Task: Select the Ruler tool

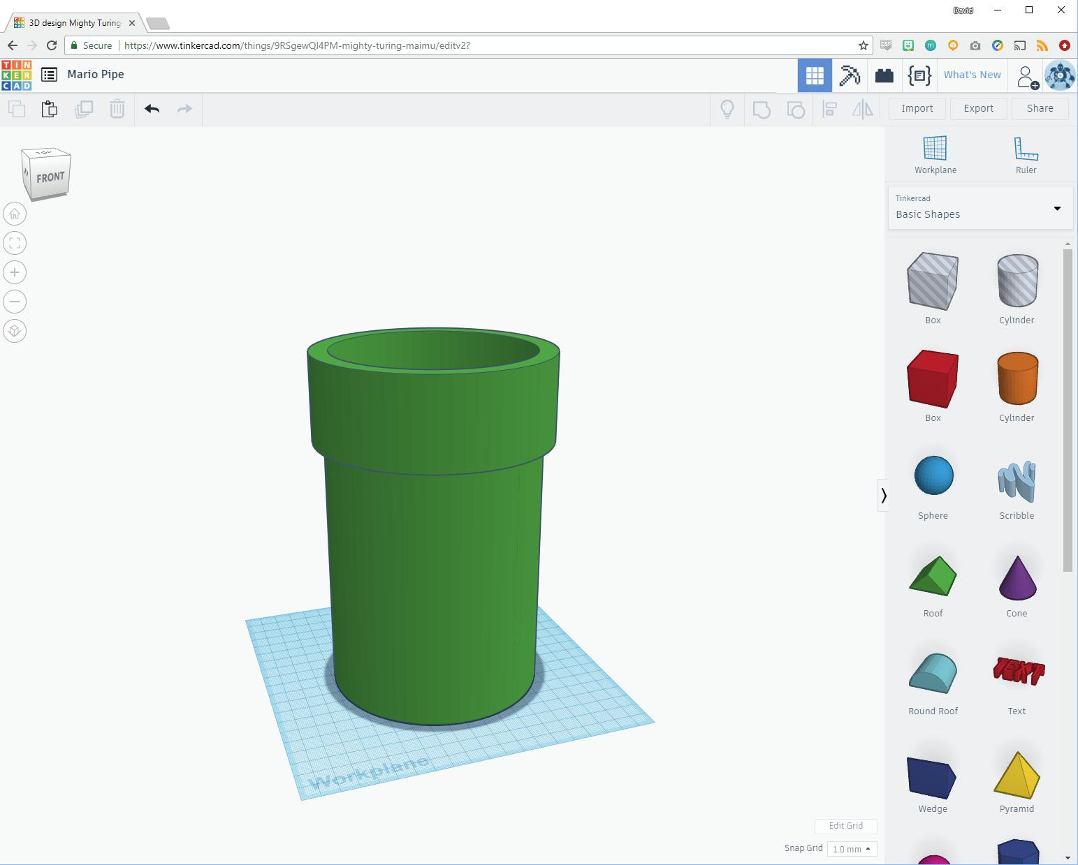Action: 1026,155
